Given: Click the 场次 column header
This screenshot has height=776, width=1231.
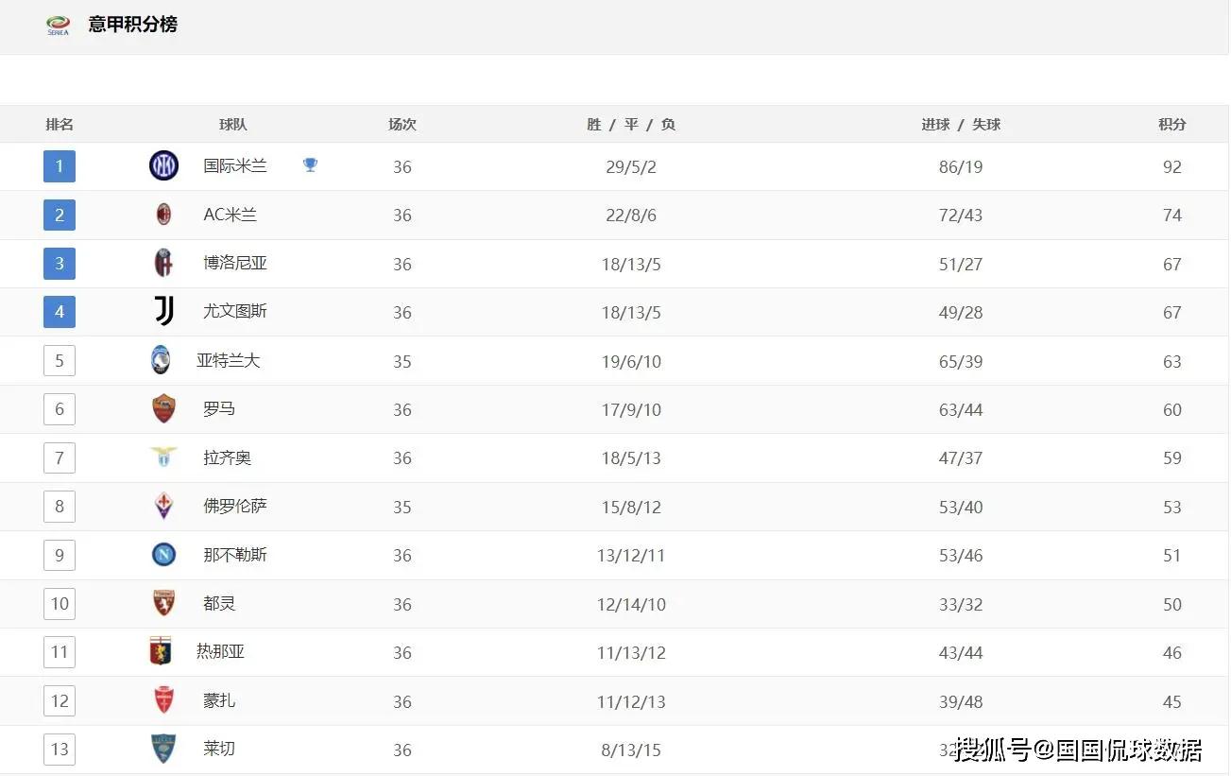Looking at the screenshot, I should pyautogui.click(x=402, y=125).
